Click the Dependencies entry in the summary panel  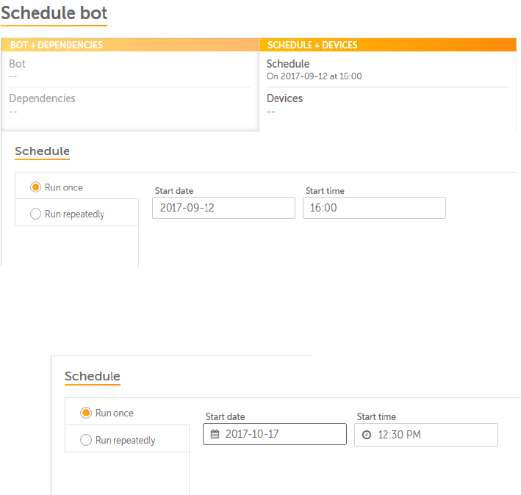point(42,98)
